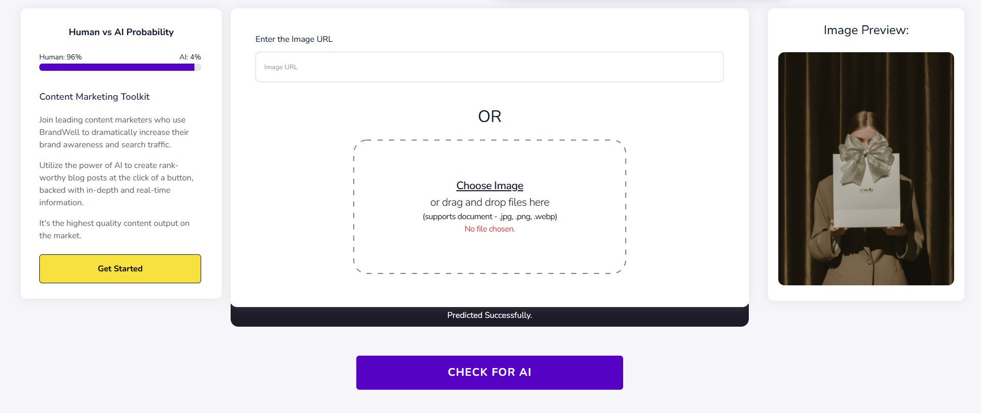Image resolution: width=981 pixels, height=413 pixels.
Task: Click the large "OR" divider text
Action: [490, 116]
